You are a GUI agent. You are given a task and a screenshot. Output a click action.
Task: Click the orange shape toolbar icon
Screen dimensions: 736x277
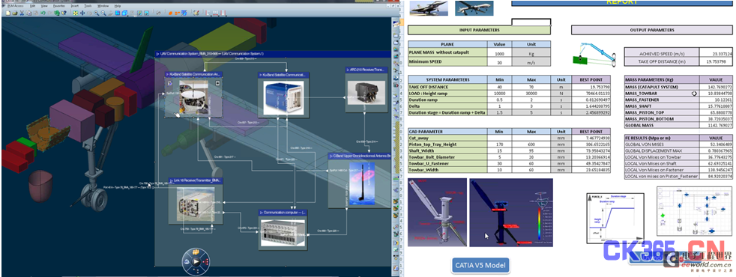click(170, 13)
